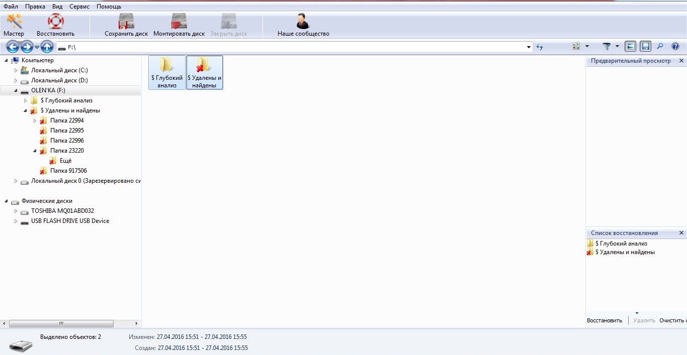Open the view mode thumbnails icon
The height and width of the screenshot is (355, 687).
pos(577,46)
